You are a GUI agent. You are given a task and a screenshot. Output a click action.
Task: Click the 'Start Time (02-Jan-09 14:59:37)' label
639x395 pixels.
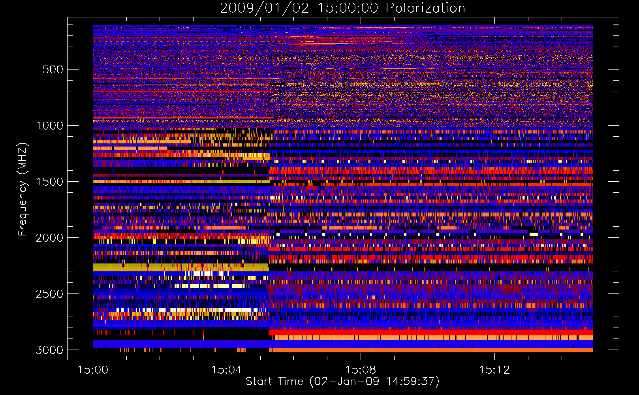[x=342, y=382]
